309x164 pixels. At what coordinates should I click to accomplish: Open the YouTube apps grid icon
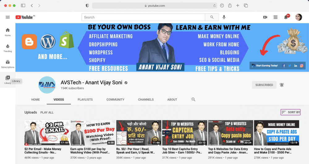click(x=276, y=17)
